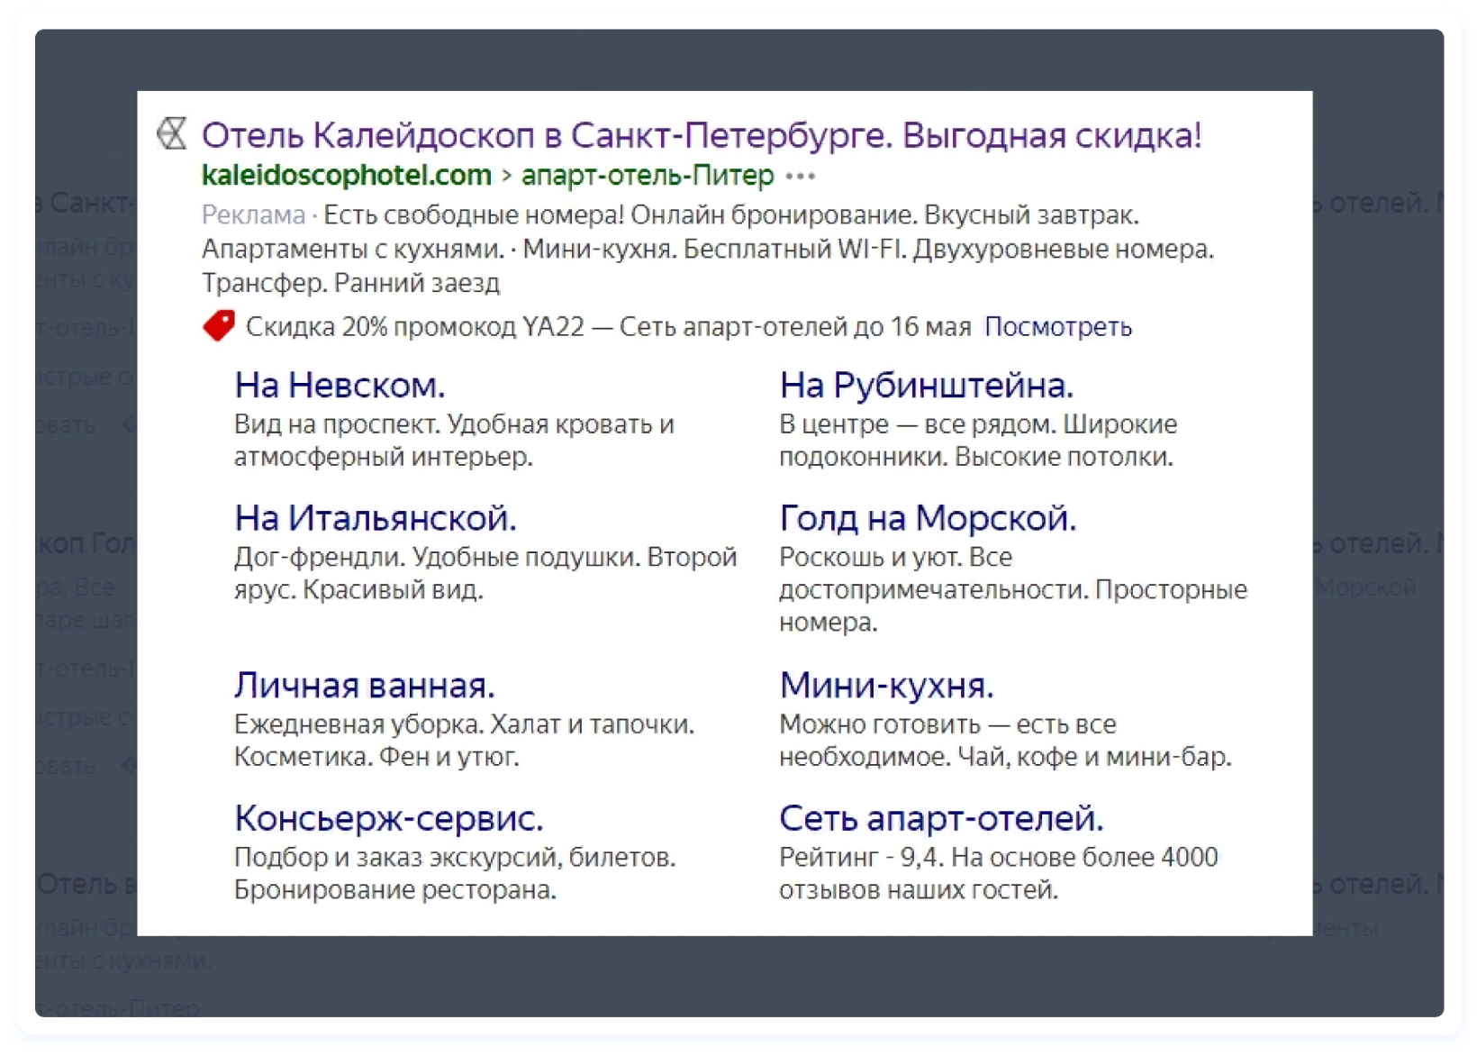Screen dimensions: 1477x1056
Task: Click the Дог-френдли description under На Итальянской
Action: coord(485,573)
